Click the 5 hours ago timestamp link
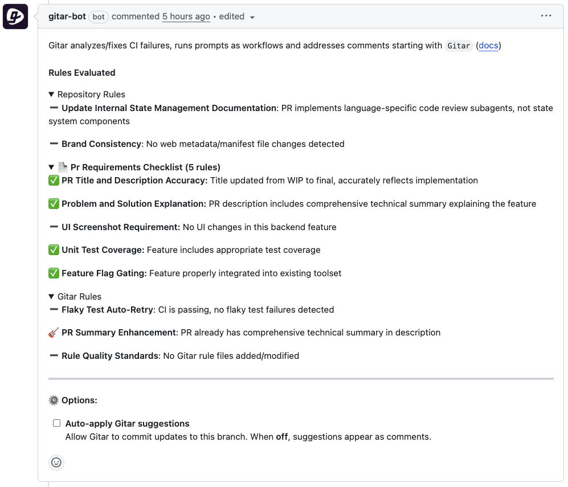The height and width of the screenshot is (487, 568). tap(186, 17)
